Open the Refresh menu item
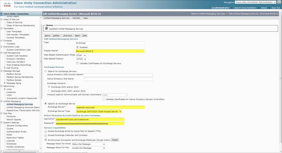The image size is (282, 153). tap(76, 18)
